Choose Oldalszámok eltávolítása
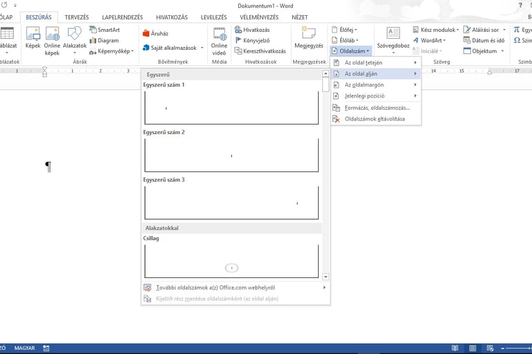532x354 pixels. [375, 119]
